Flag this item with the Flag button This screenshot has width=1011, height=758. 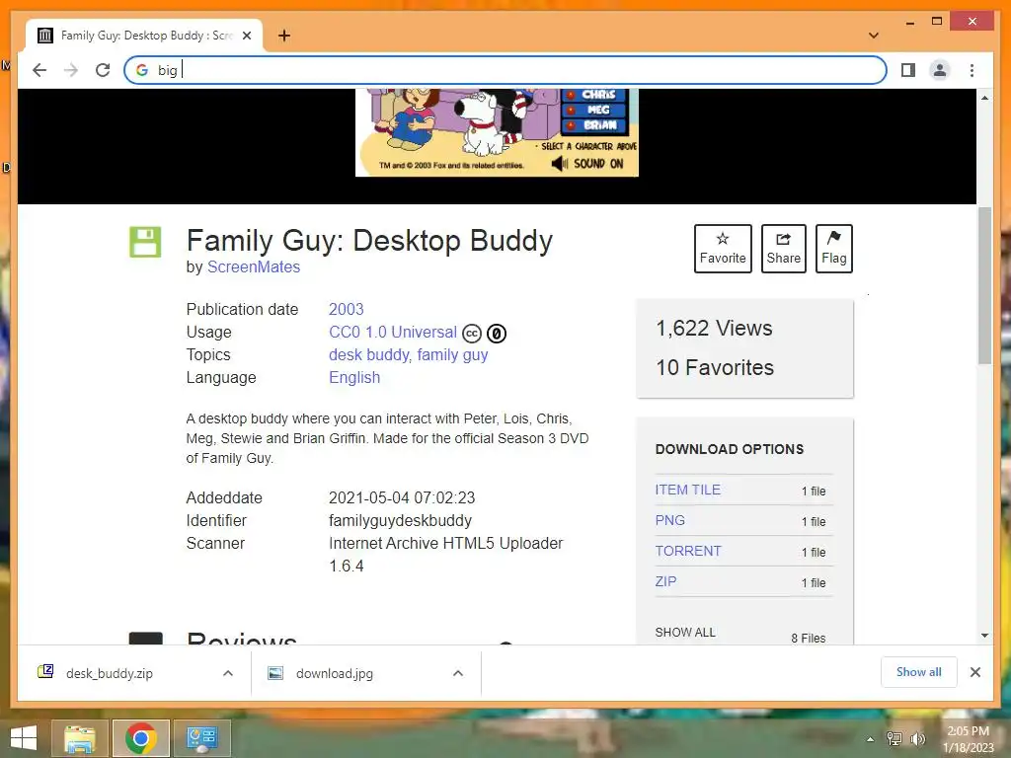pyautogui.click(x=833, y=249)
